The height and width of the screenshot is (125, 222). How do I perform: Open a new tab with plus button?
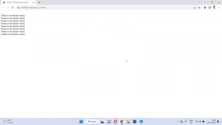tap(39, 2)
